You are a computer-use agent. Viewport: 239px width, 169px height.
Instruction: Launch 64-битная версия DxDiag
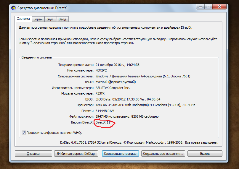pyautogui.click(x=76, y=153)
